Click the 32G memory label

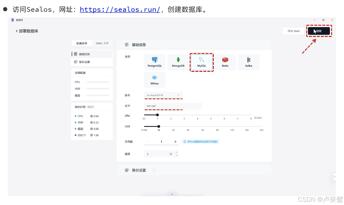(x=262, y=130)
